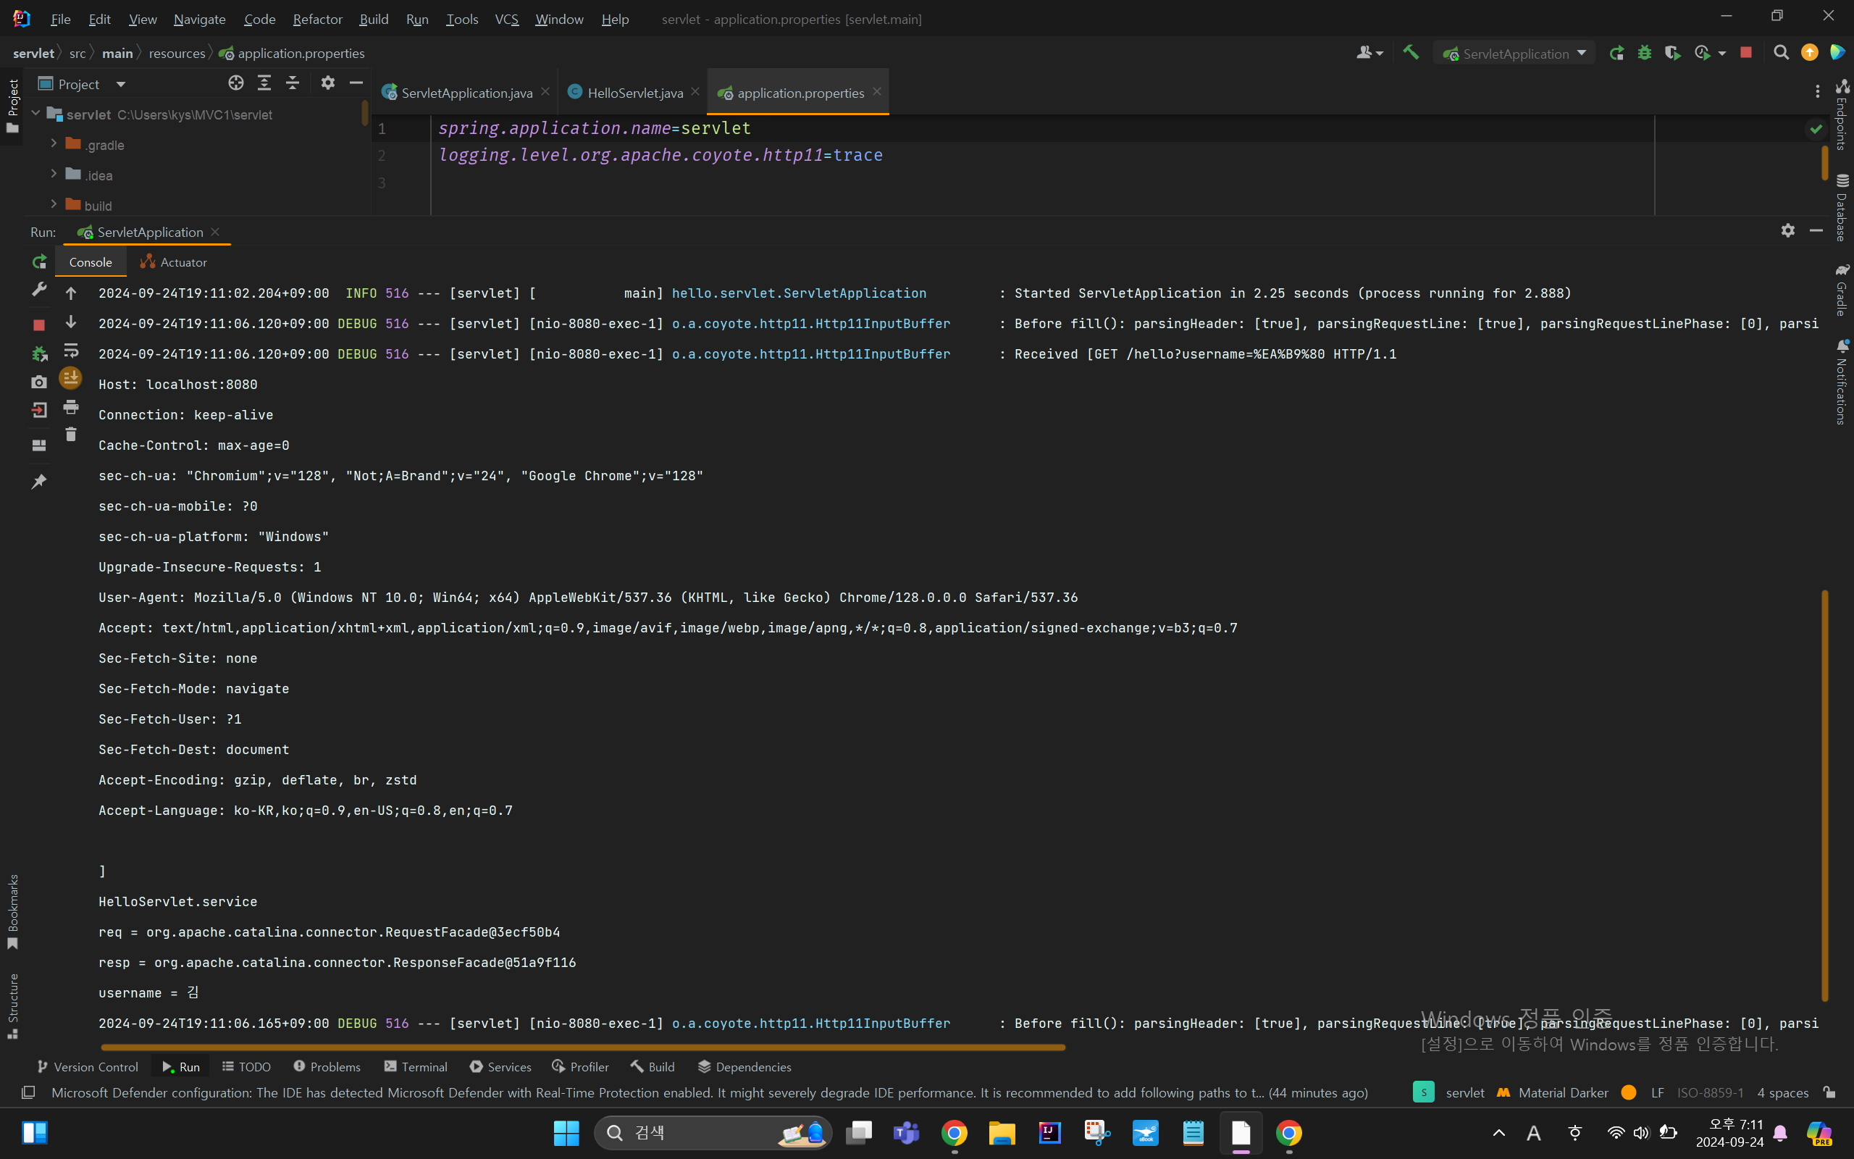Click the camera thread dump icon
Image resolution: width=1854 pixels, height=1159 pixels.
coord(39,382)
